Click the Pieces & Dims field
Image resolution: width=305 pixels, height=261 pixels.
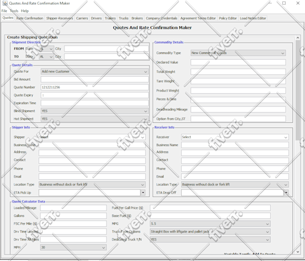tap(238, 100)
